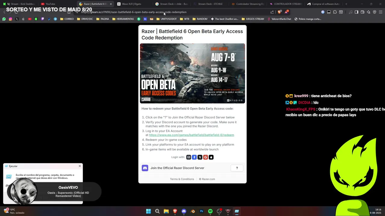Open X (Twitter) bookmark icon
Viewport: 385px width, 216px height.
tap(17, 19)
